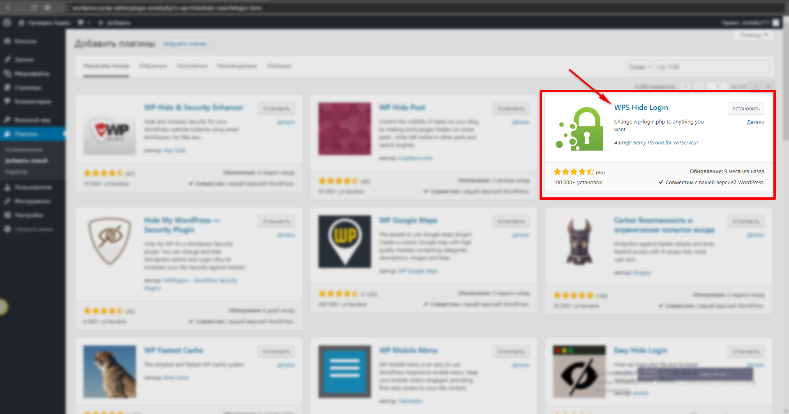Click the plugin search input field
This screenshot has height=414, width=789.
712,67
